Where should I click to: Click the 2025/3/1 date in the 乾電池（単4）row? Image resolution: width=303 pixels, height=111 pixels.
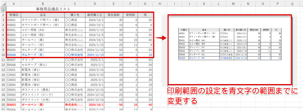coord(95,85)
